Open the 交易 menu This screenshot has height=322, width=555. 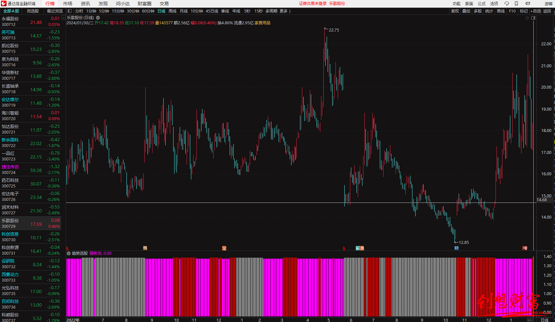(x=164, y=4)
